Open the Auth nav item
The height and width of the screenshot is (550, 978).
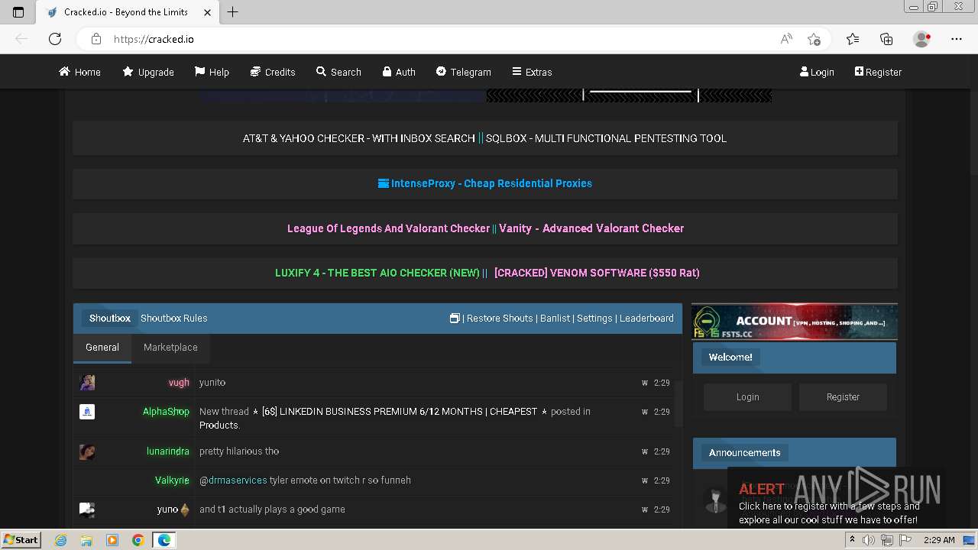(x=399, y=72)
